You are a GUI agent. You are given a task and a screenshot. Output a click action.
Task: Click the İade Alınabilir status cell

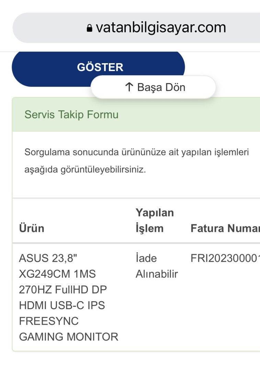tap(157, 266)
